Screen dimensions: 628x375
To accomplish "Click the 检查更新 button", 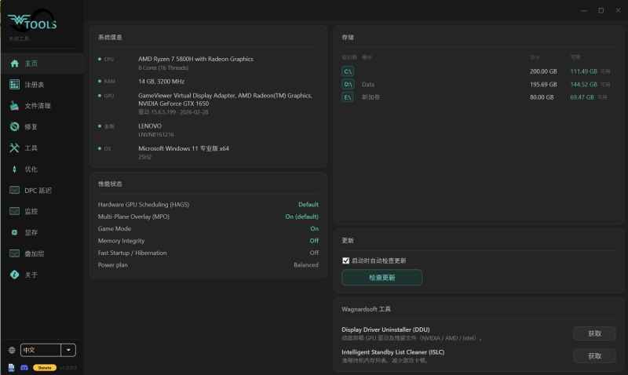I will (382, 278).
